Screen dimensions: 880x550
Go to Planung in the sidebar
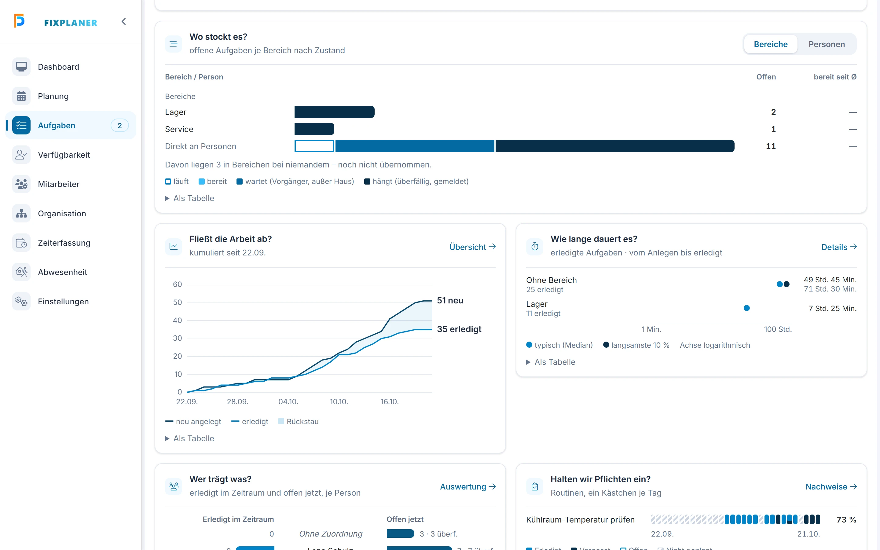coord(71,96)
